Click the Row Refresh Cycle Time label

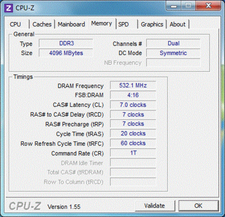click(x=62, y=144)
